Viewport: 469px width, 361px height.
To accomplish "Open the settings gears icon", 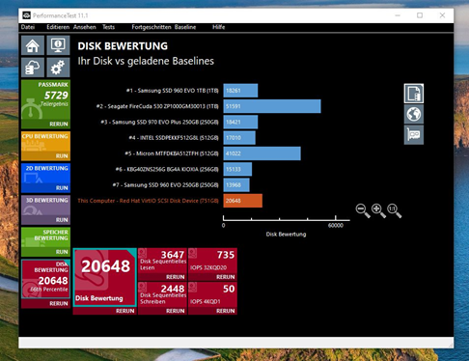I will click(x=58, y=68).
